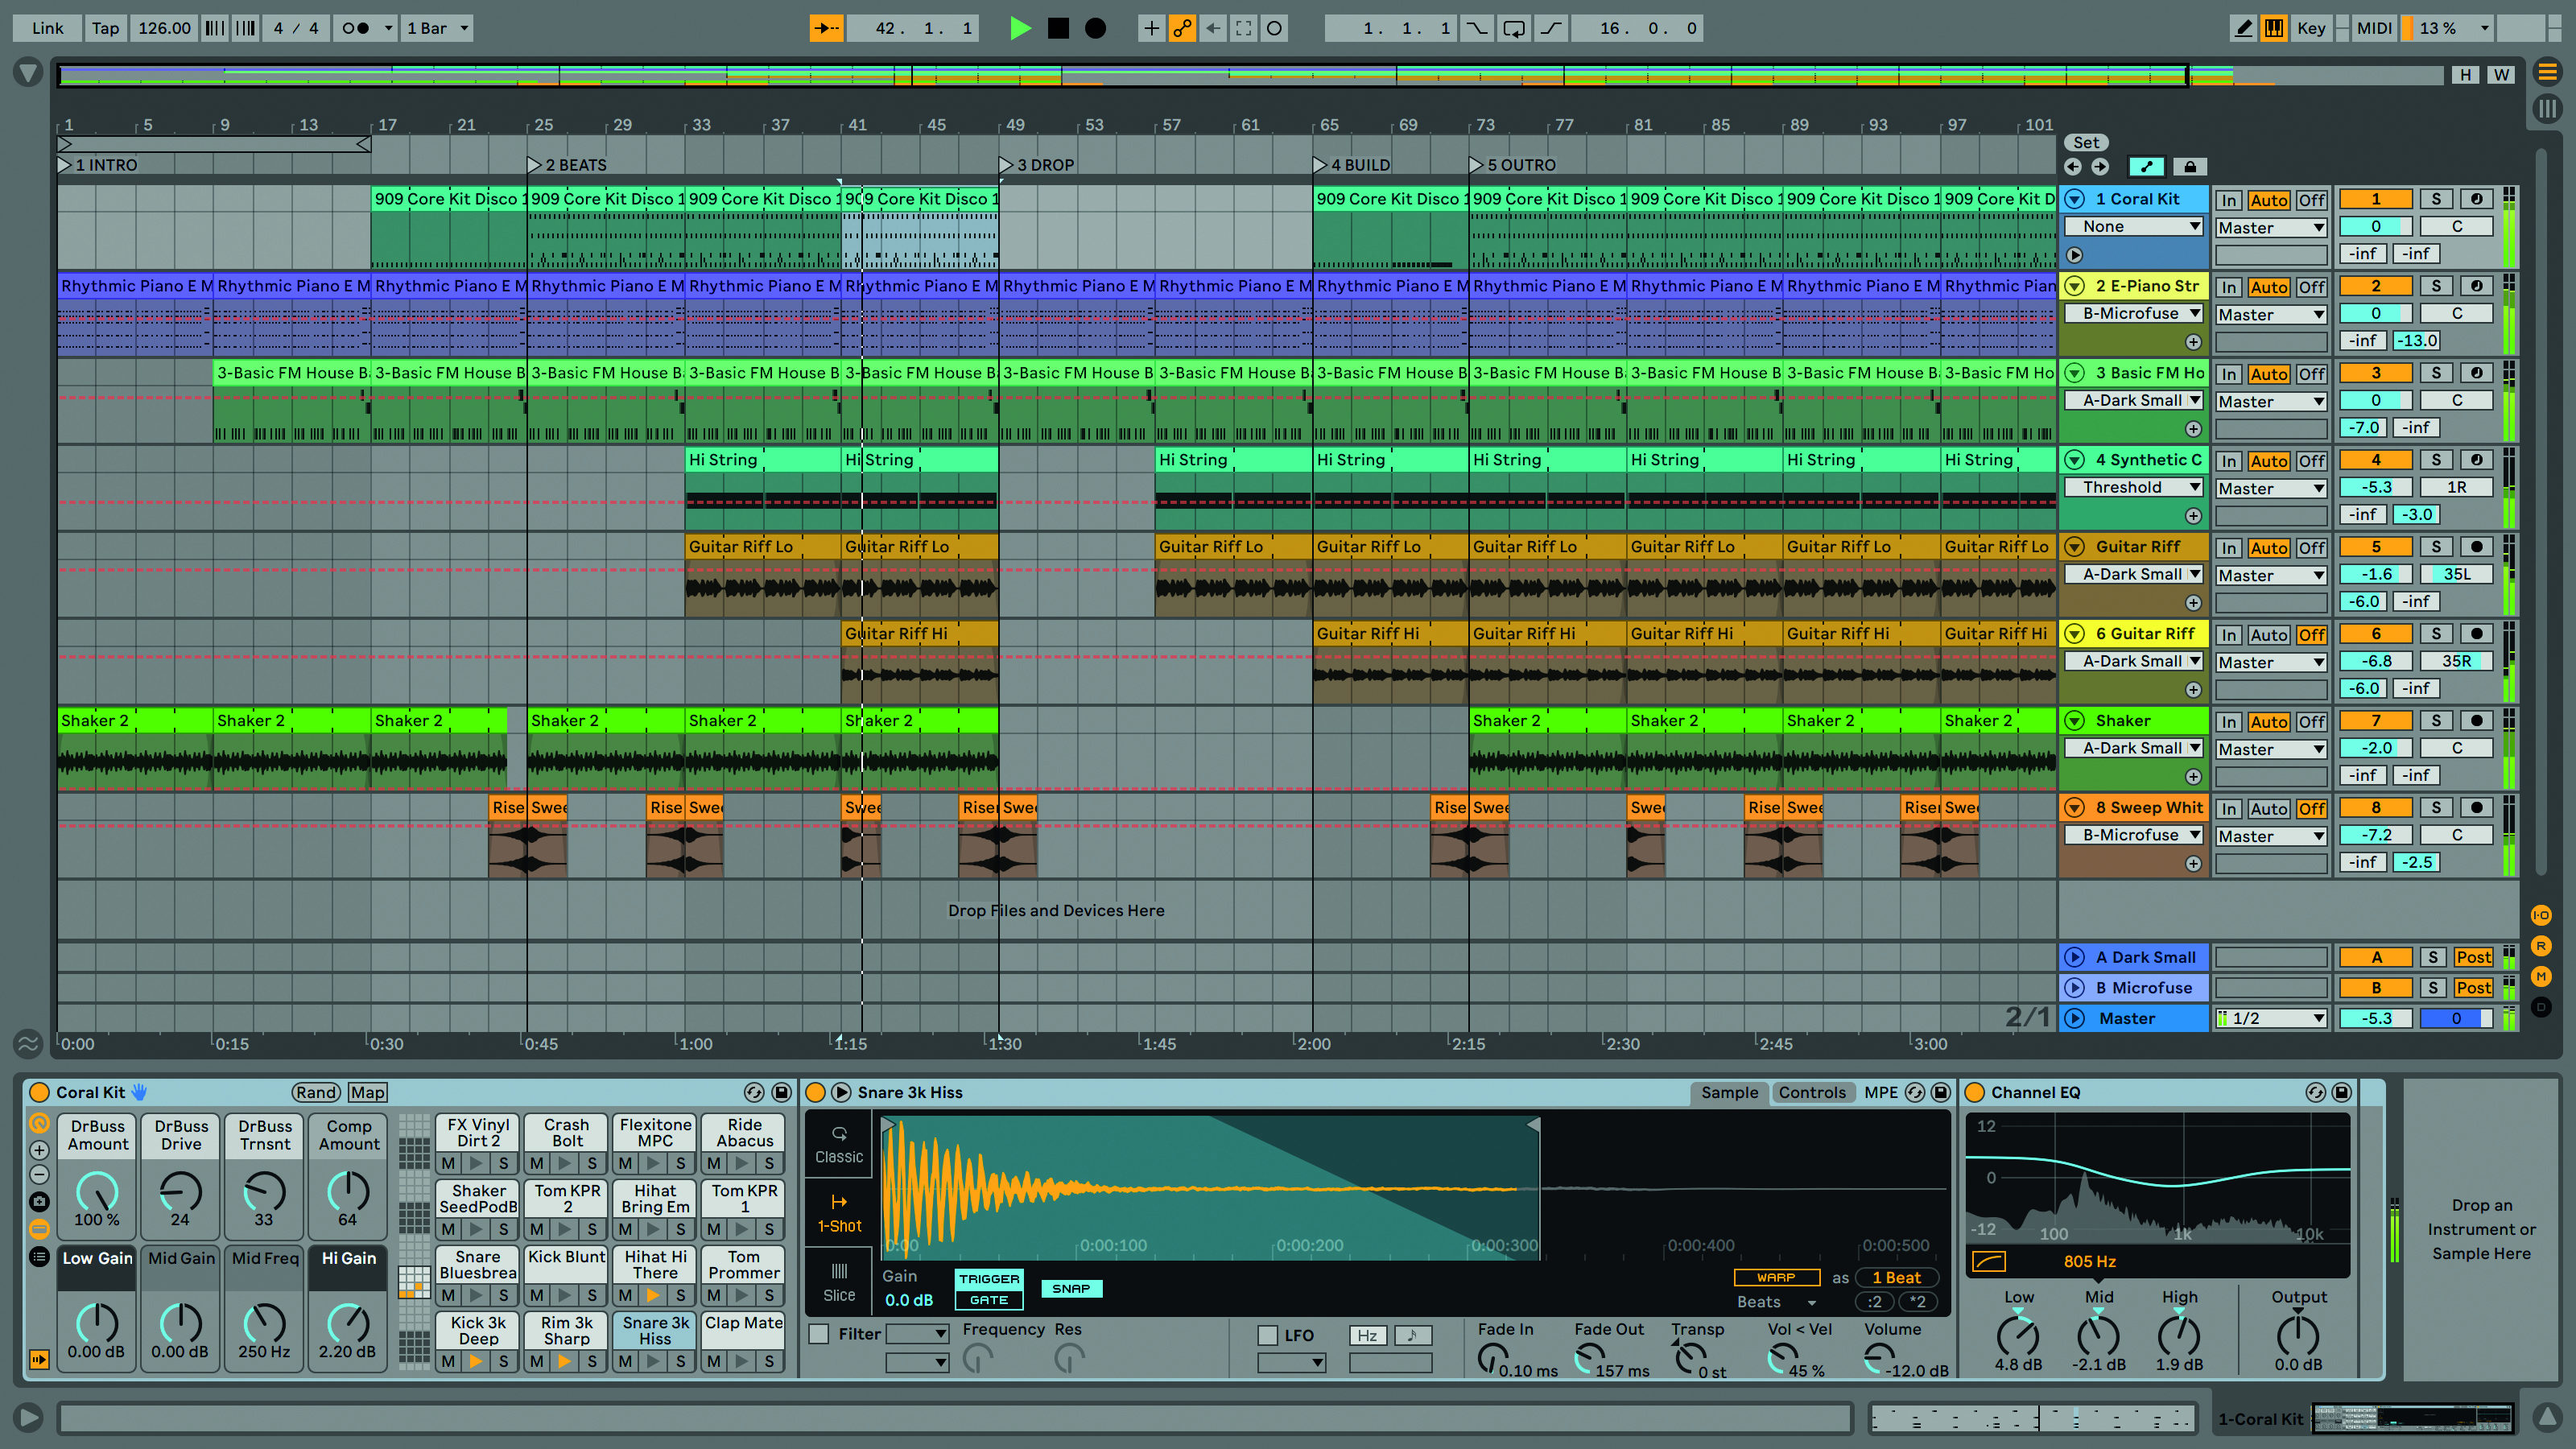
Task: Toggle Automation Arm chain icon
Action: [x=1182, y=28]
